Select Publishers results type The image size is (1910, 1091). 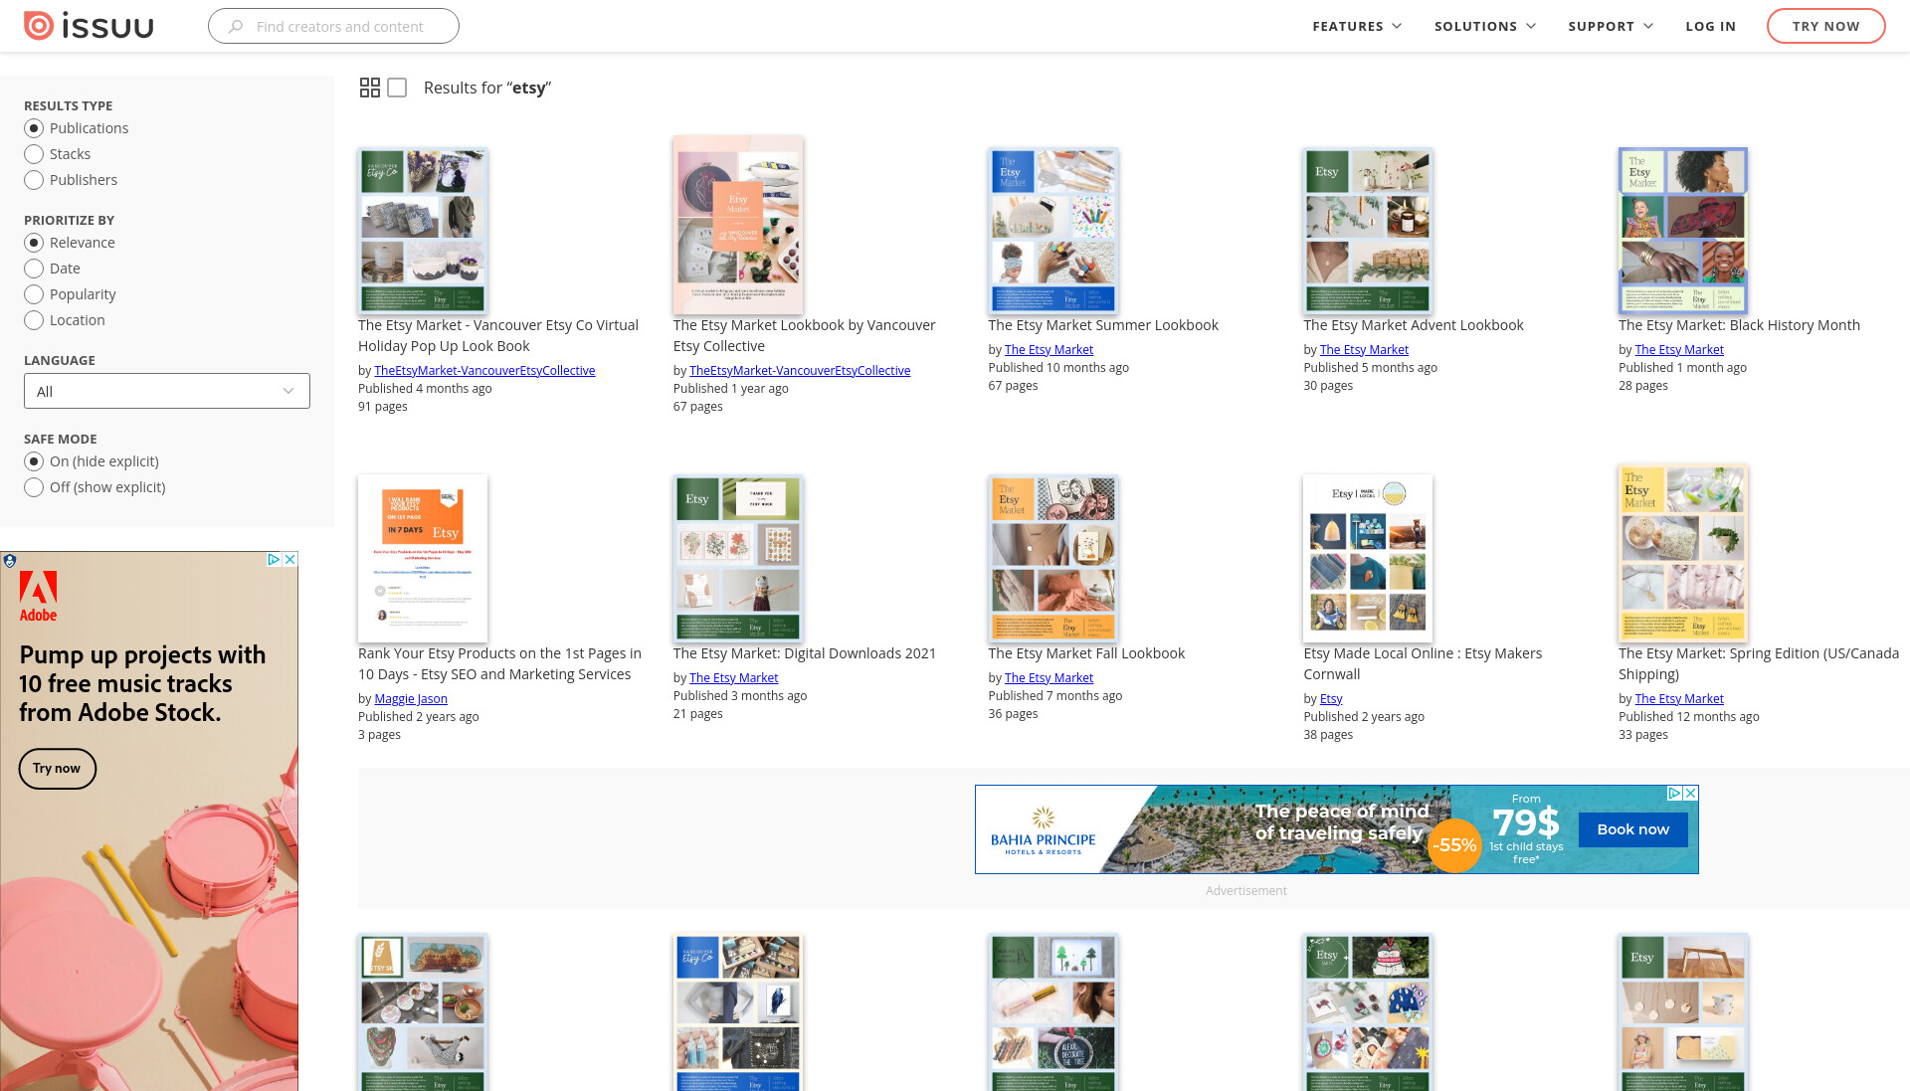pyautogui.click(x=34, y=180)
